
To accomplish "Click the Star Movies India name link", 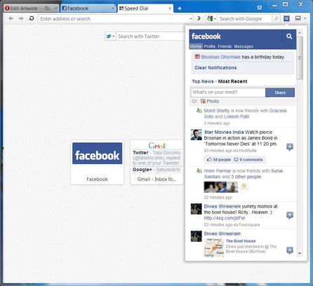I will click(224, 132).
